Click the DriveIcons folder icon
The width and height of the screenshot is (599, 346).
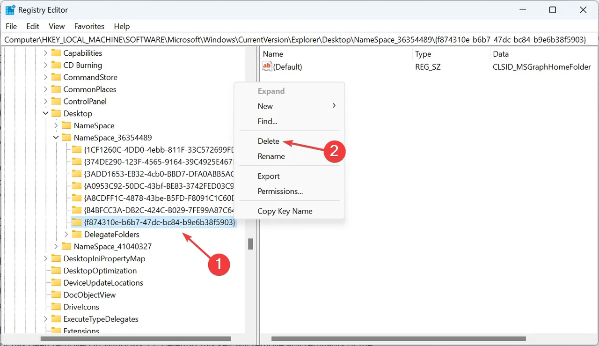tap(56, 307)
